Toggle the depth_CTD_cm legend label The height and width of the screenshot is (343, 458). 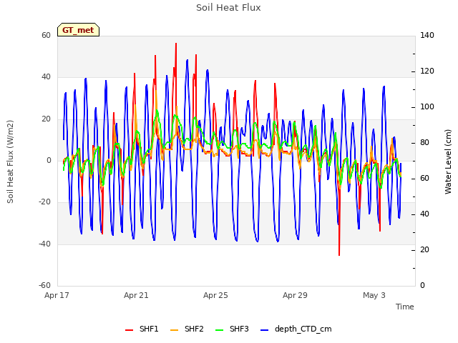[303, 329]
